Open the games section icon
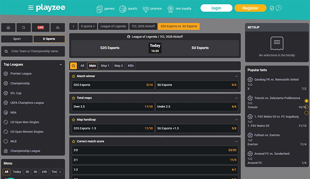Image resolution: width=310 pixels, height=179 pixels. pyautogui.click(x=100, y=9)
